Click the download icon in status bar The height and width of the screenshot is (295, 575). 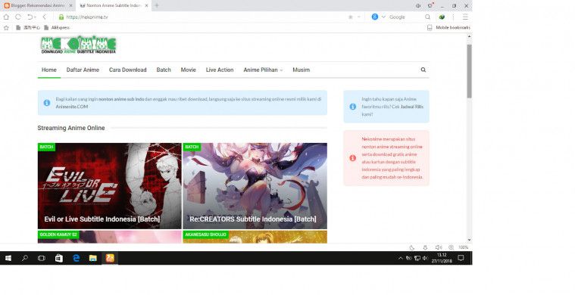pos(425,247)
